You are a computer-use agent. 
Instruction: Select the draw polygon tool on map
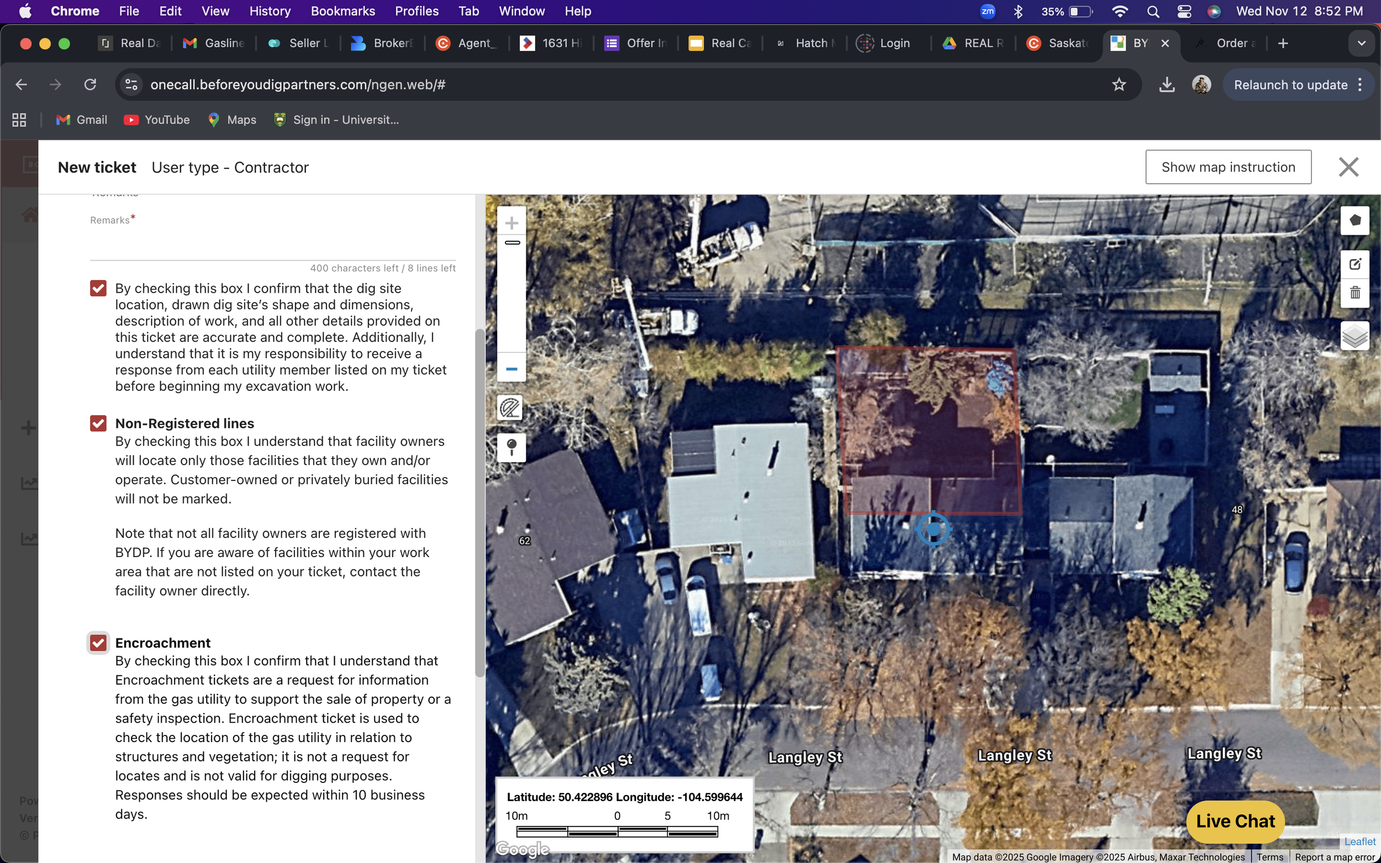(x=1354, y=220)
